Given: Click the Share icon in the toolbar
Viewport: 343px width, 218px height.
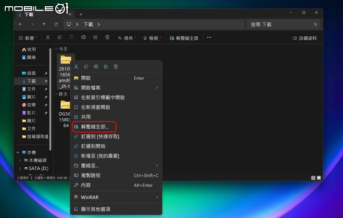Looking at the screenshot, I should pos(95,38).
